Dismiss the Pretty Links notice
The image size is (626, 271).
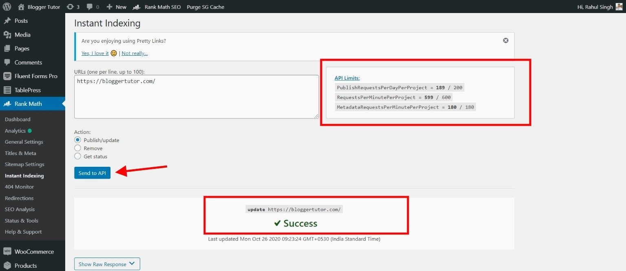pos(506,41)
